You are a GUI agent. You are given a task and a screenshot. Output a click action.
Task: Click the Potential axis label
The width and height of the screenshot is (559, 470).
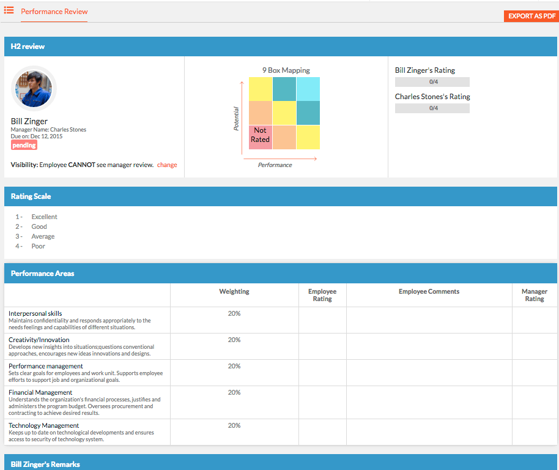pyautogui.click(x=236, y=118)
